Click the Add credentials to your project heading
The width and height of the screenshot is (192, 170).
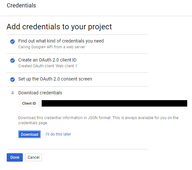pos(59,27)
